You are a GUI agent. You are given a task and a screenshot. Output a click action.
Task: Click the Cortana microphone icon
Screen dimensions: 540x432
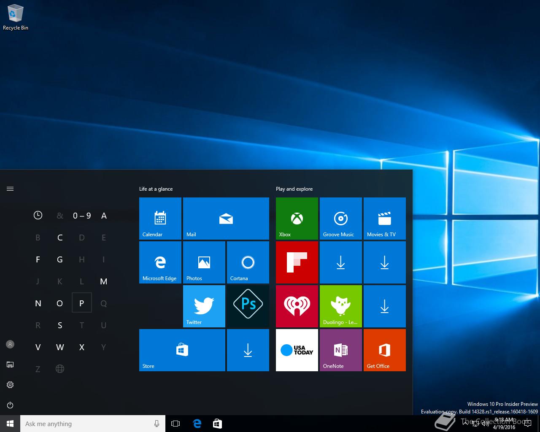tap(157, 424)
